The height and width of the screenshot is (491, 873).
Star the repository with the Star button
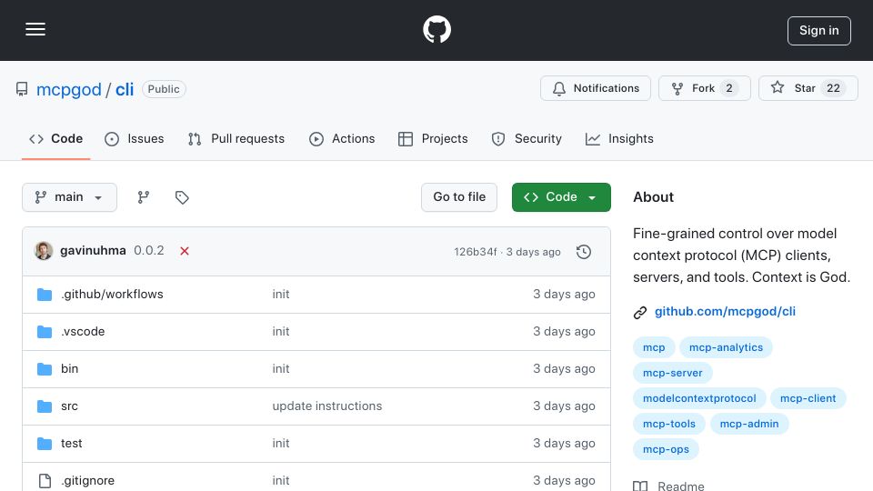pos(808,88)
